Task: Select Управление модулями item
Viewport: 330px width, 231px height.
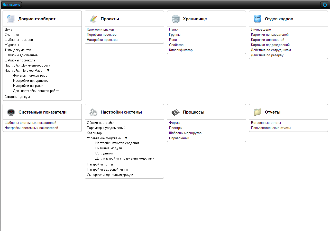Action: pyautogui.click(x=104, y=138)
